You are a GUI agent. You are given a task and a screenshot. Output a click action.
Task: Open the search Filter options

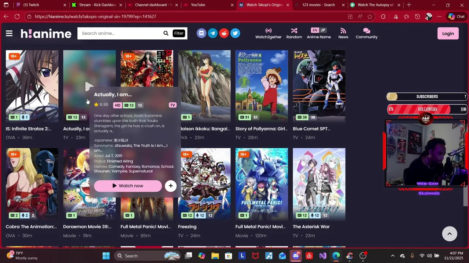[x=179, y=33]
